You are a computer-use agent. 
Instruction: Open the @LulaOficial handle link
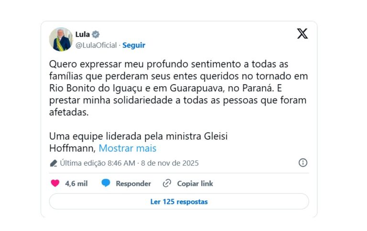click(x=96, y=45)
